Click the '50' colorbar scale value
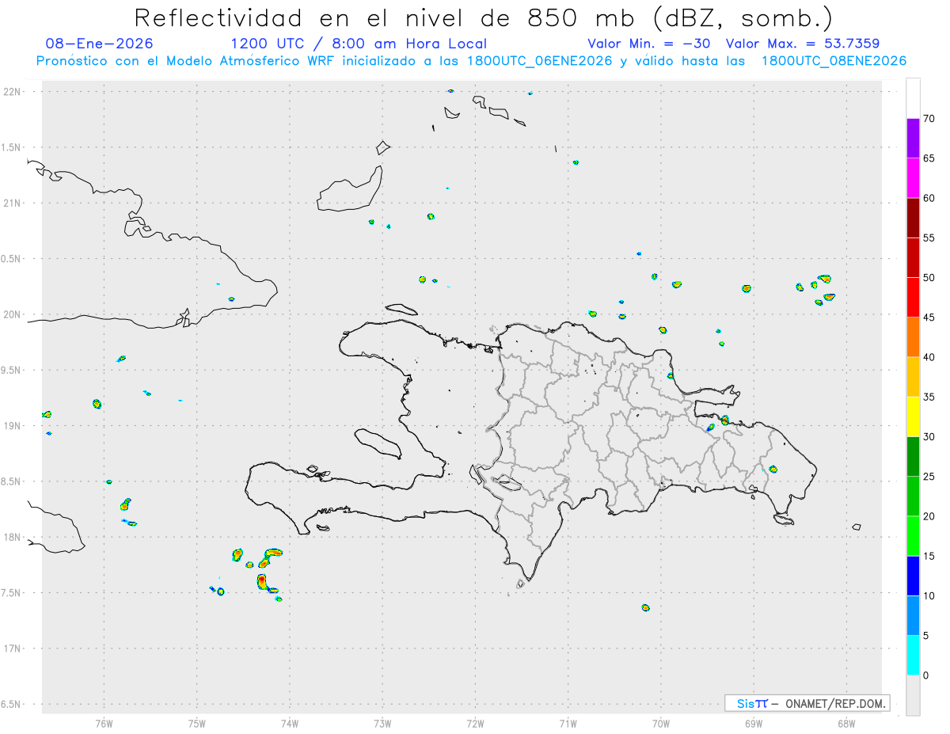Viewport: 950px width, 734px height. point(929,278)
